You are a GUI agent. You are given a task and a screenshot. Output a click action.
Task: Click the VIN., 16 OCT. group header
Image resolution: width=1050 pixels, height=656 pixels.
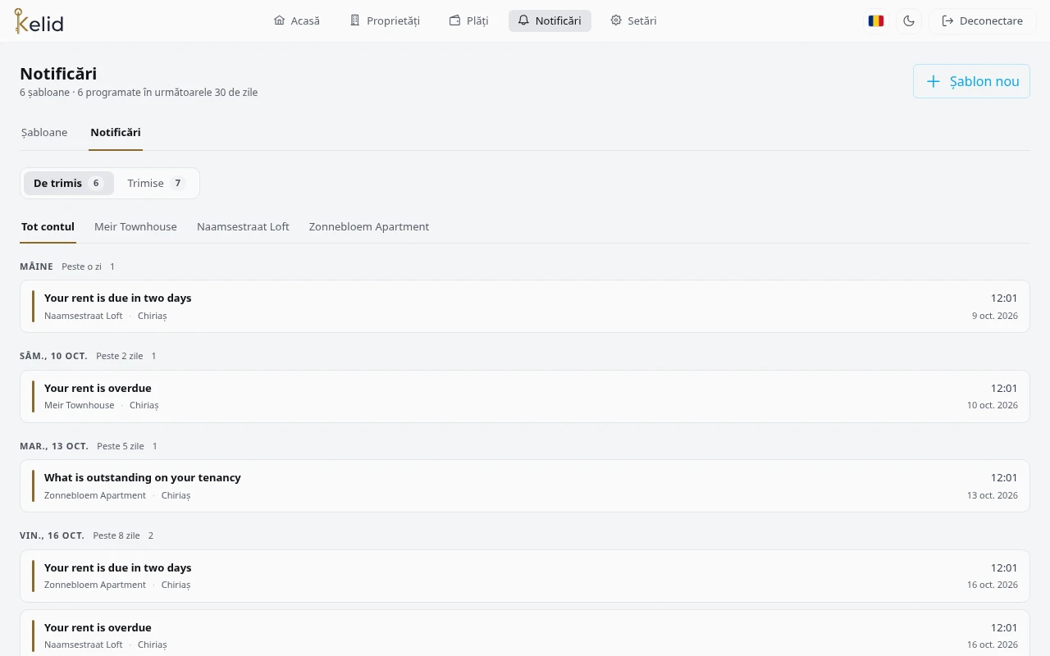[x=52, y=535]
